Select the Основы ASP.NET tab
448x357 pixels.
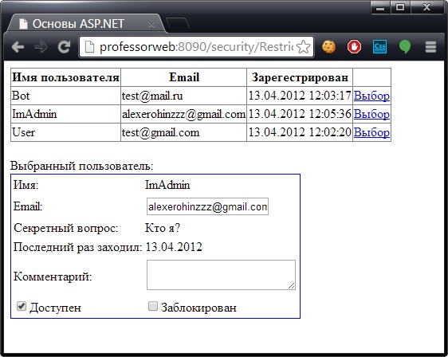(85, 23)
